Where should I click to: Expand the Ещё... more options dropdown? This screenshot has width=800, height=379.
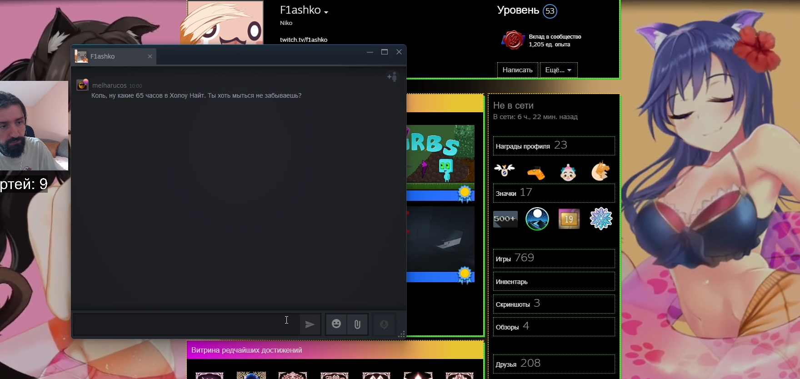coord(559,70)
